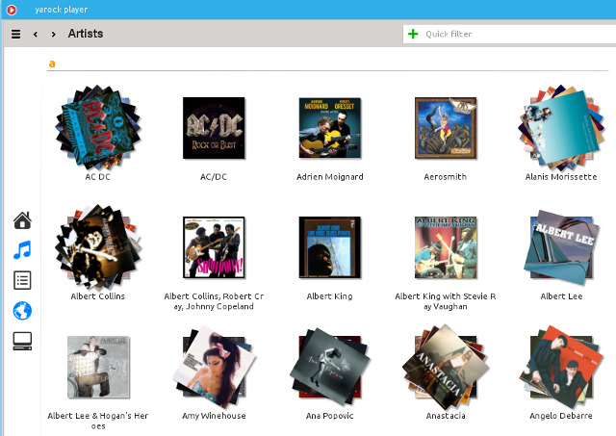The height and width of the screenshot is (436, 616).
Task: Go back with the left arrow
Action: point(36,35)
